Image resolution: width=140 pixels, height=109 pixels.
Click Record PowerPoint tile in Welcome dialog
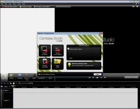click(45, 64)
